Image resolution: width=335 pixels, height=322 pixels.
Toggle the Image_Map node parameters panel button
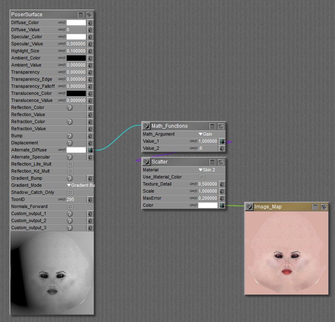click(x=315, y=207)
